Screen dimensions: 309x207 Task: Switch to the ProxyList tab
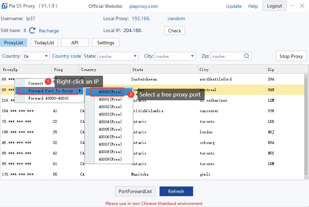point(14,43)
